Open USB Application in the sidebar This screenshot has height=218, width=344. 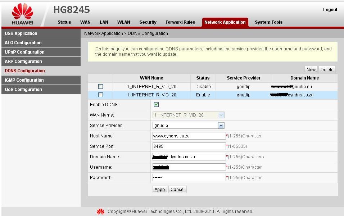pos(21,33)
